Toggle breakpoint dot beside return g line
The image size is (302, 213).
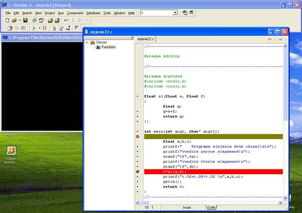[x=138, y=116]
